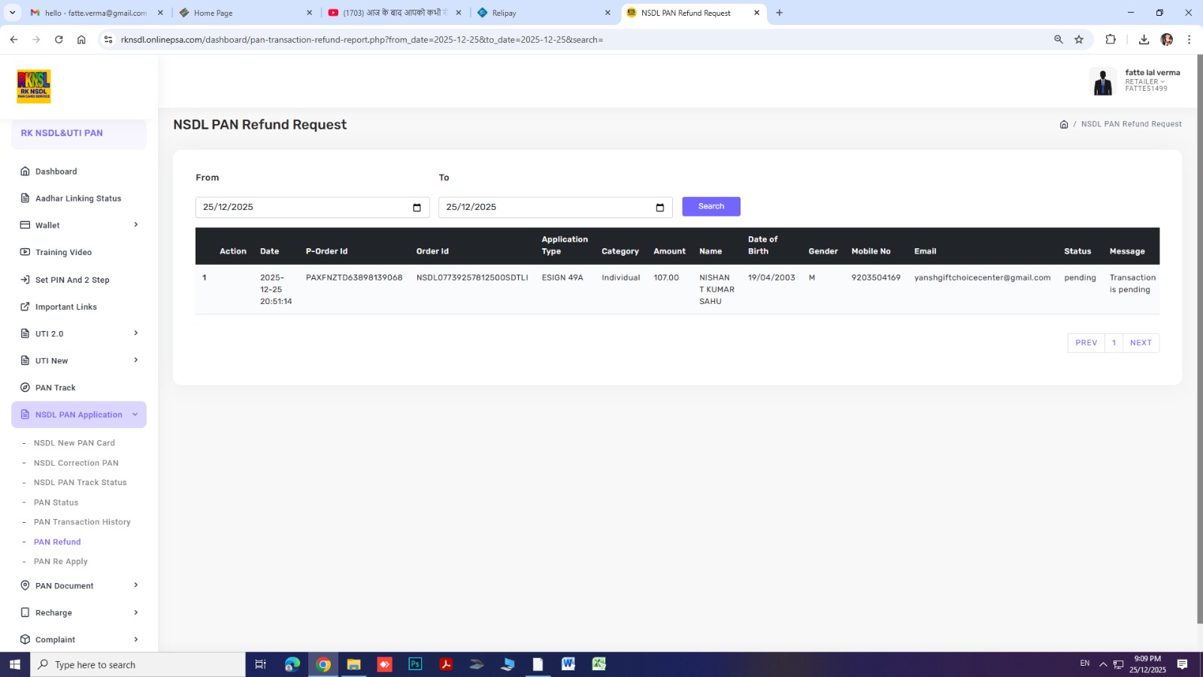Open Photoshop from the taskbar
Image resolution: width=1203 pixels, height=677 pixels.
pyautogui.click(x=415, y=664)
